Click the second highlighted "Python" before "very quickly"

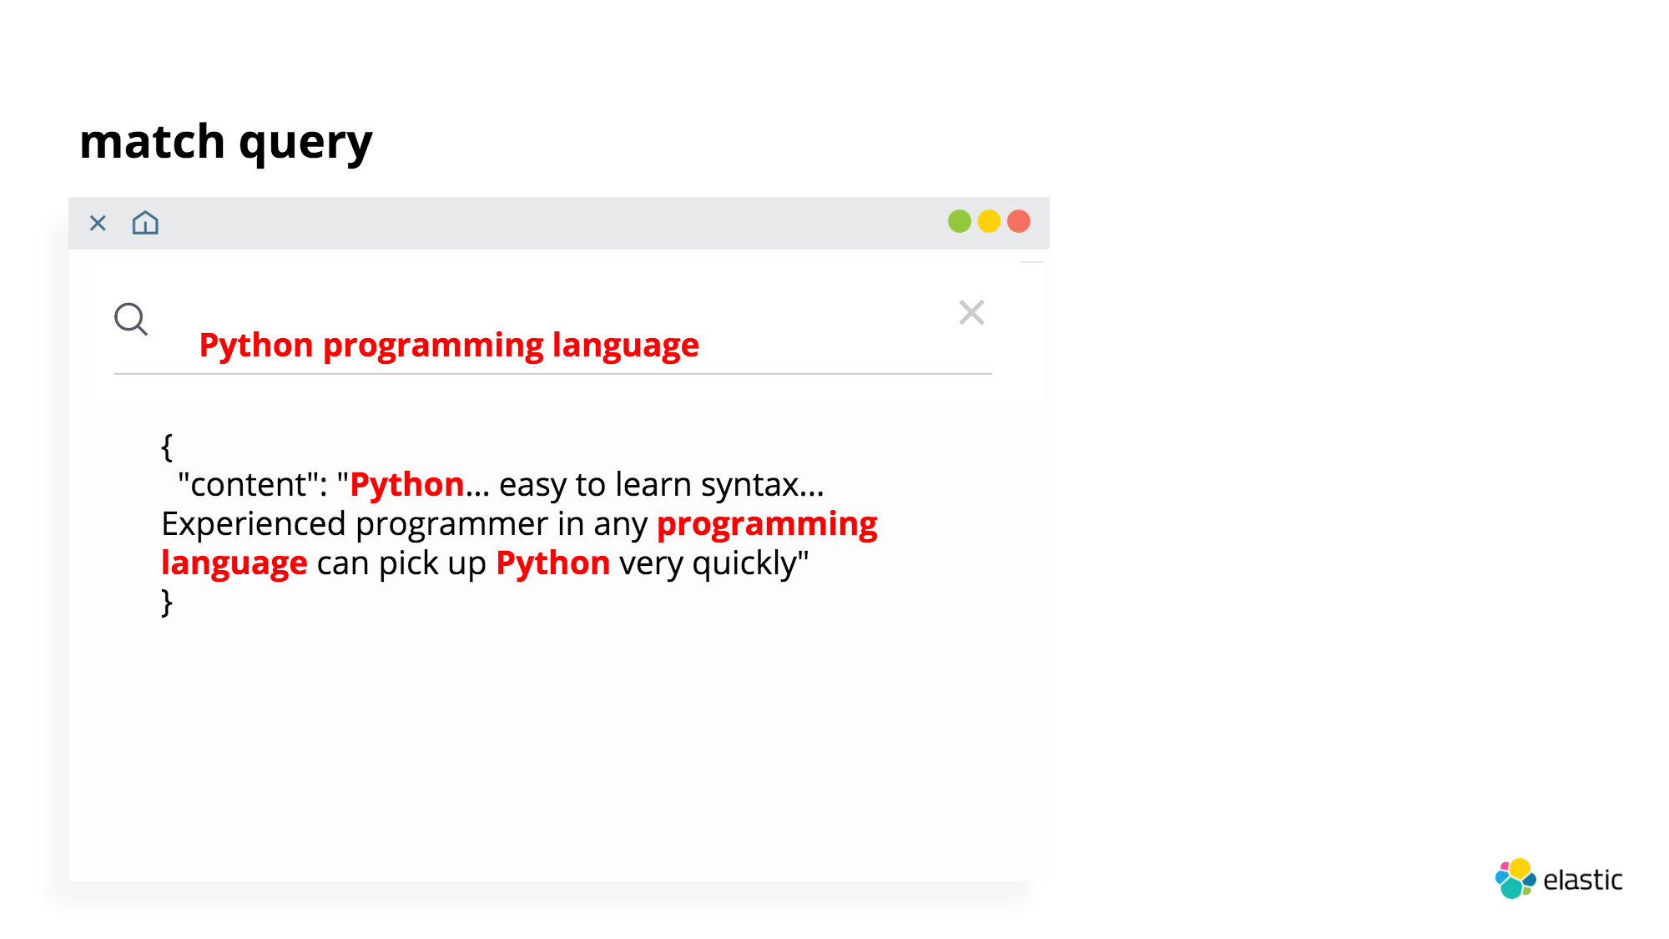(x=552, y=563)
